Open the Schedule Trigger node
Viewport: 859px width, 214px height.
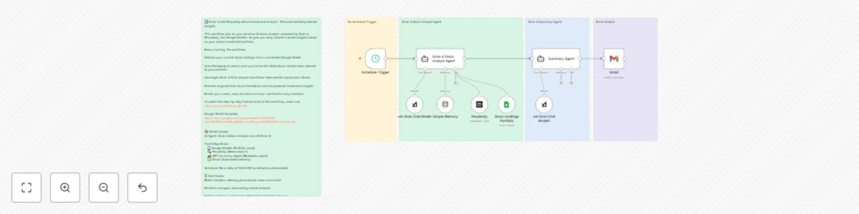(x=375, y=58)
